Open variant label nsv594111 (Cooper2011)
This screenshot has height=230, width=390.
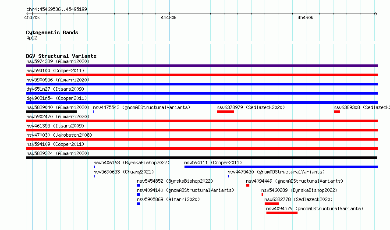pos(213,163)
